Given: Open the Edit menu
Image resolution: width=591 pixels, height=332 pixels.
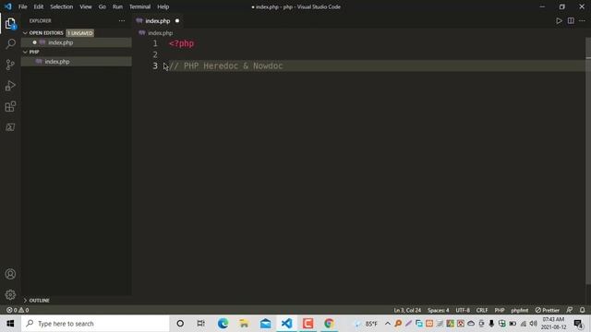Looking at the screenshot, I should click(39, 6).
